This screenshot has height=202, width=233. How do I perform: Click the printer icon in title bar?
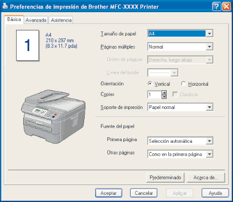point(6,7)
